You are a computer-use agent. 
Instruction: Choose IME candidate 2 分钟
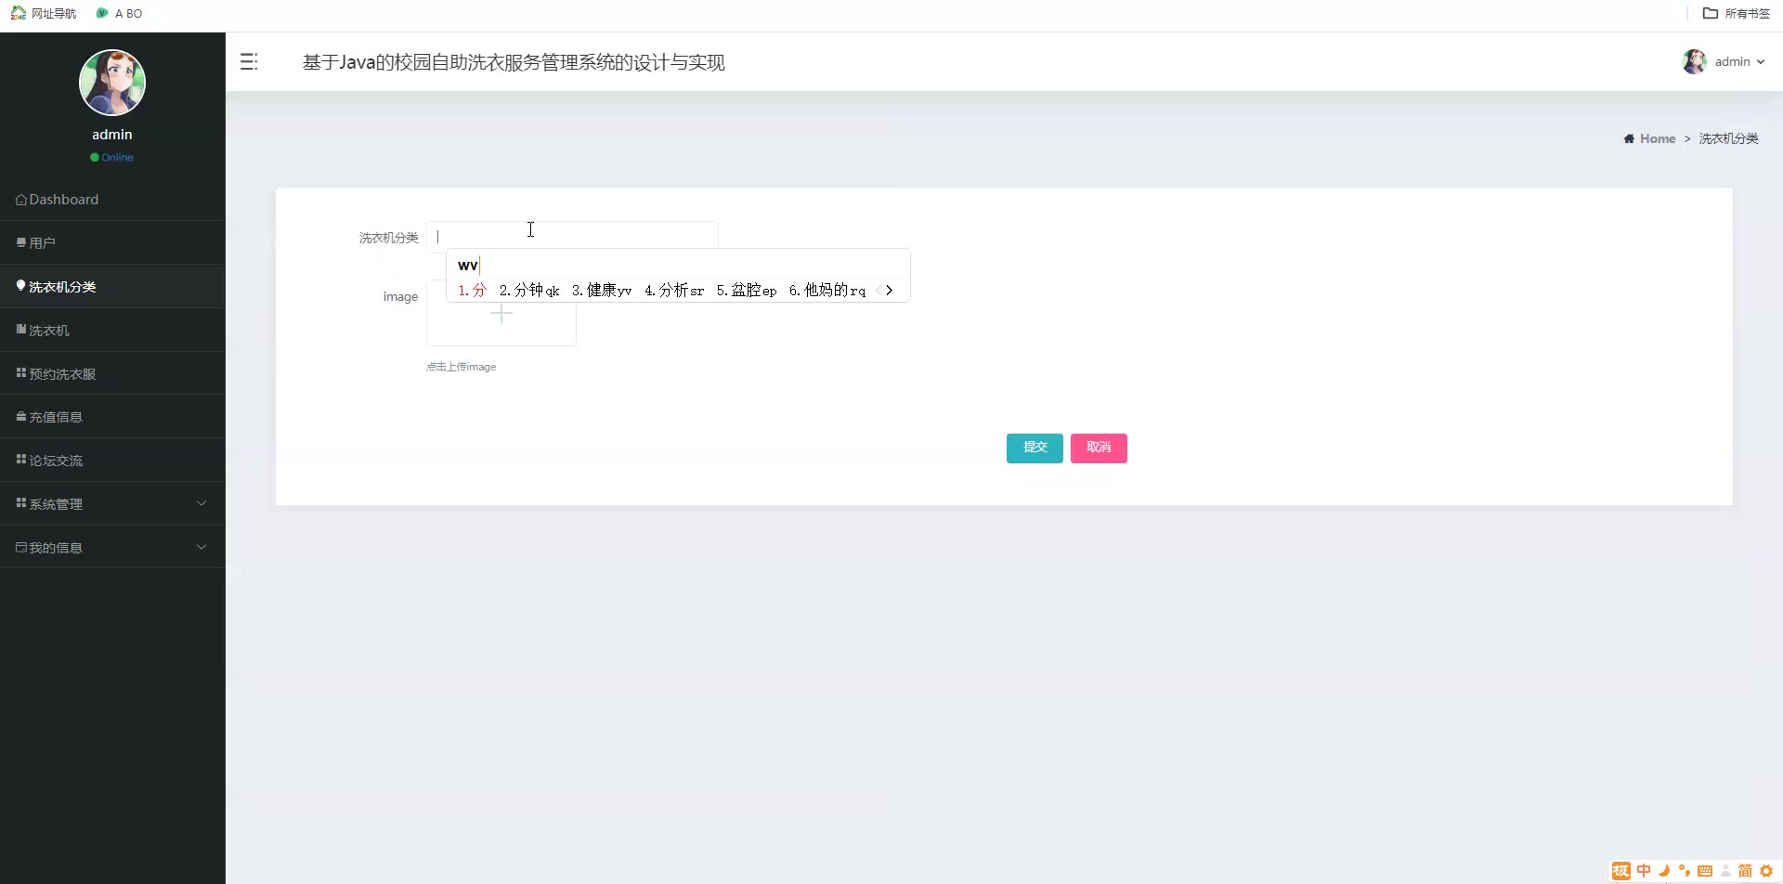click(529, 291)
